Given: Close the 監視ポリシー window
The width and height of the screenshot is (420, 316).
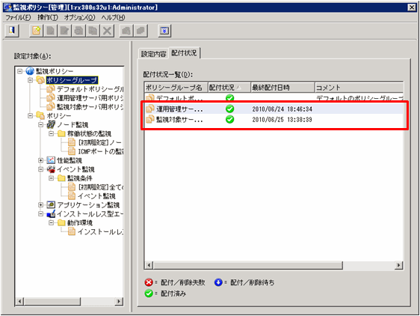Looking at the screenshot, I should pos(412,7).
